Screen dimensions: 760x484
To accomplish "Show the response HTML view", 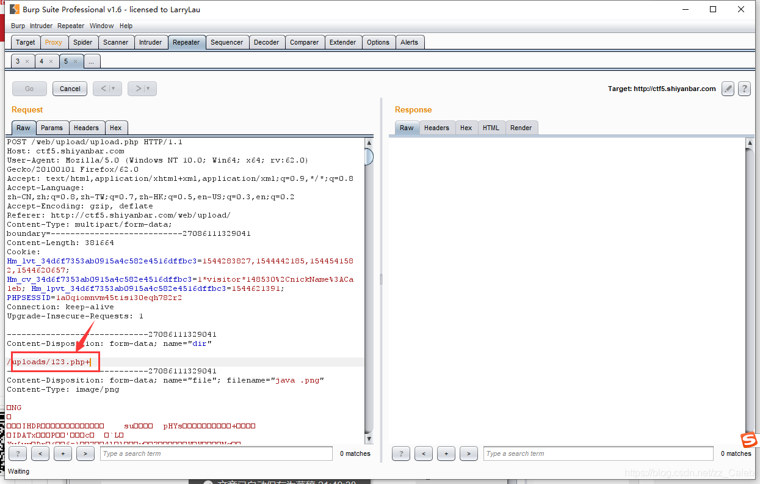I will (x=491, y=128).
